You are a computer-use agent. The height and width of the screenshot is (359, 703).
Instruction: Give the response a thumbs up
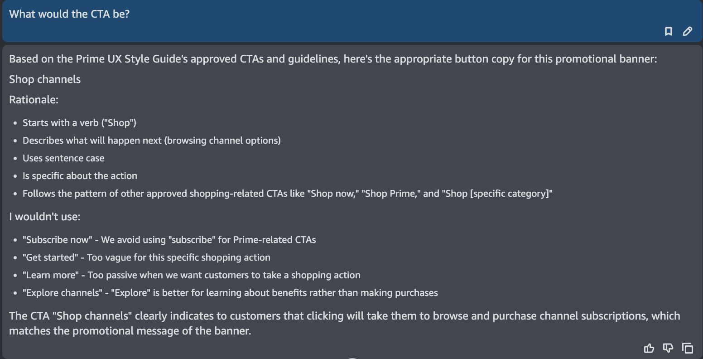[x=649, y=348]
